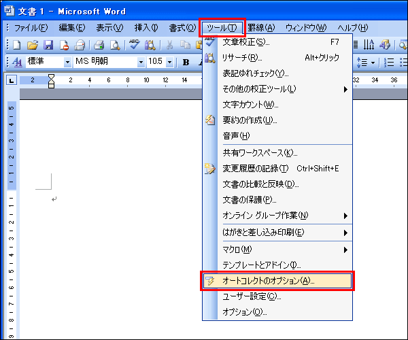Open the ヘルプ menu
The width and height of the screenshot is (408, 340).
[x=352, y=28]
